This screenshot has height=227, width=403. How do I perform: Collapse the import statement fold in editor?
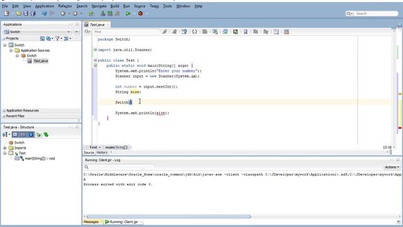point(95,50)
